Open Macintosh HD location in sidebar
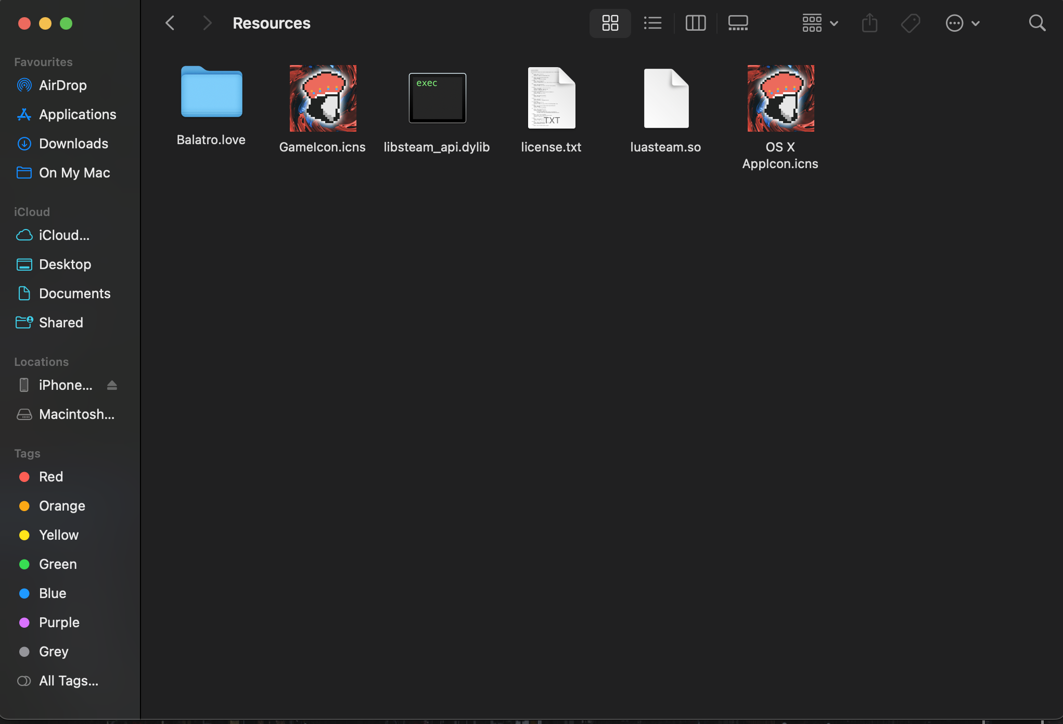This screenshot has width=1063, height=724. click(x=76, y=414)
